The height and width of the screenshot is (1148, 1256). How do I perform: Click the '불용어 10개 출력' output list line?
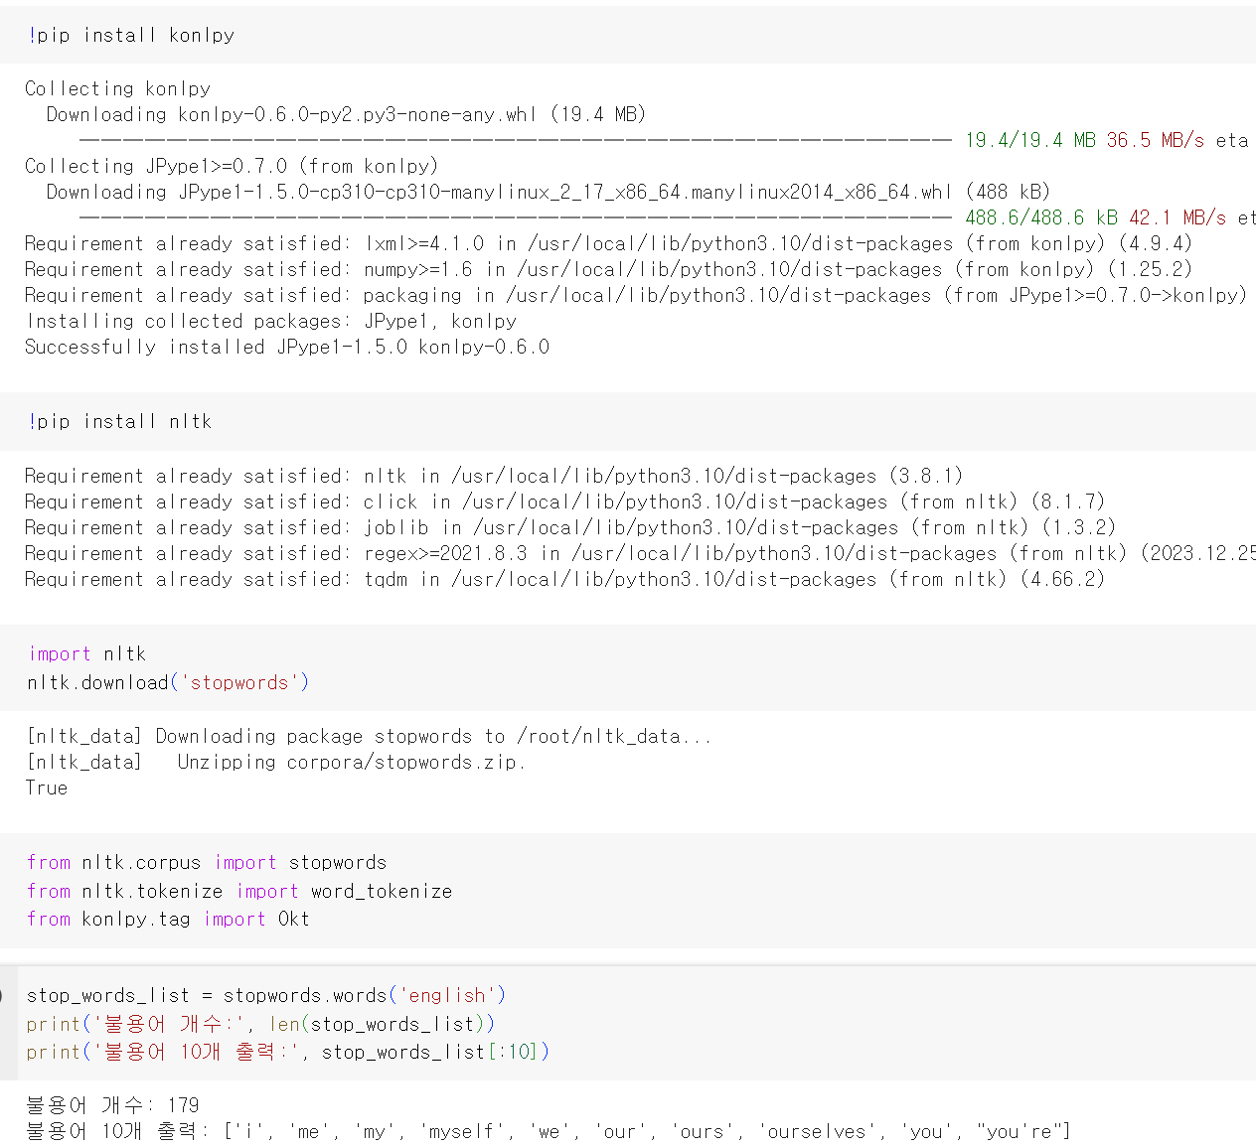click(548, 1131)
